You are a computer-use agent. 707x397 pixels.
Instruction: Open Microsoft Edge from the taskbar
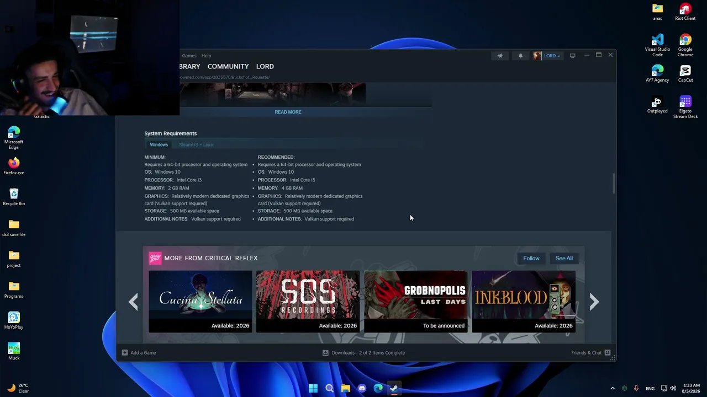[x=378, y=388]
